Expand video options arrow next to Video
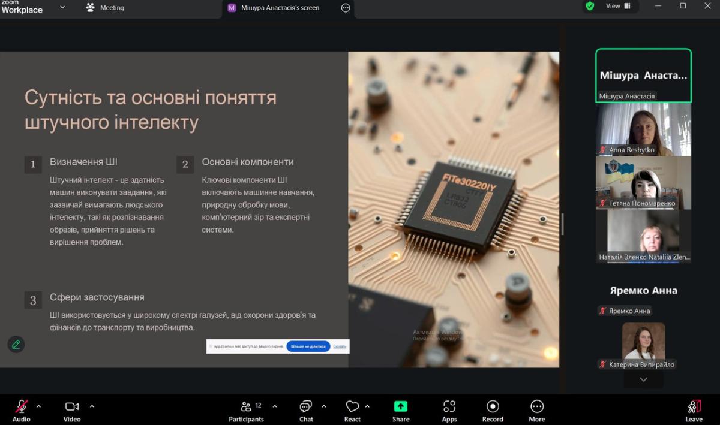The height and width of the screenshot is (425, 720). 92,406
